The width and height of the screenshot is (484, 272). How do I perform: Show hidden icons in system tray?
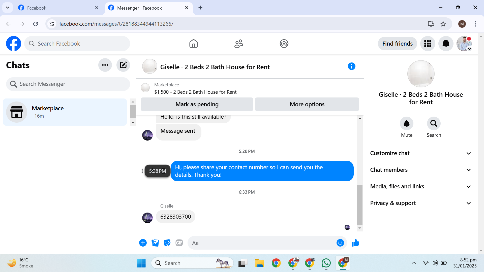pyautogui.click(x=414, y=263)
